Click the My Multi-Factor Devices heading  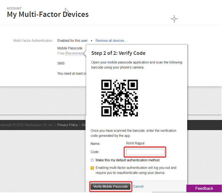(x=48, y=14)
